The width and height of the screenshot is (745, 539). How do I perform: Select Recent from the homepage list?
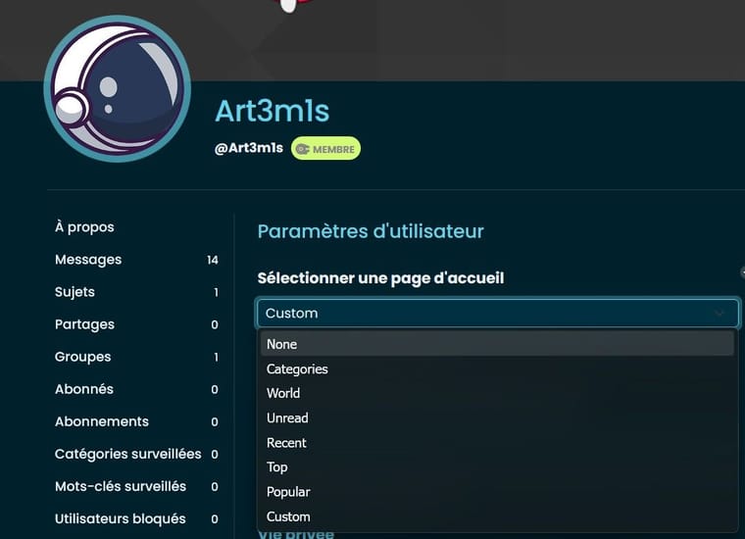pyautogui.click(x=286, y=443)
